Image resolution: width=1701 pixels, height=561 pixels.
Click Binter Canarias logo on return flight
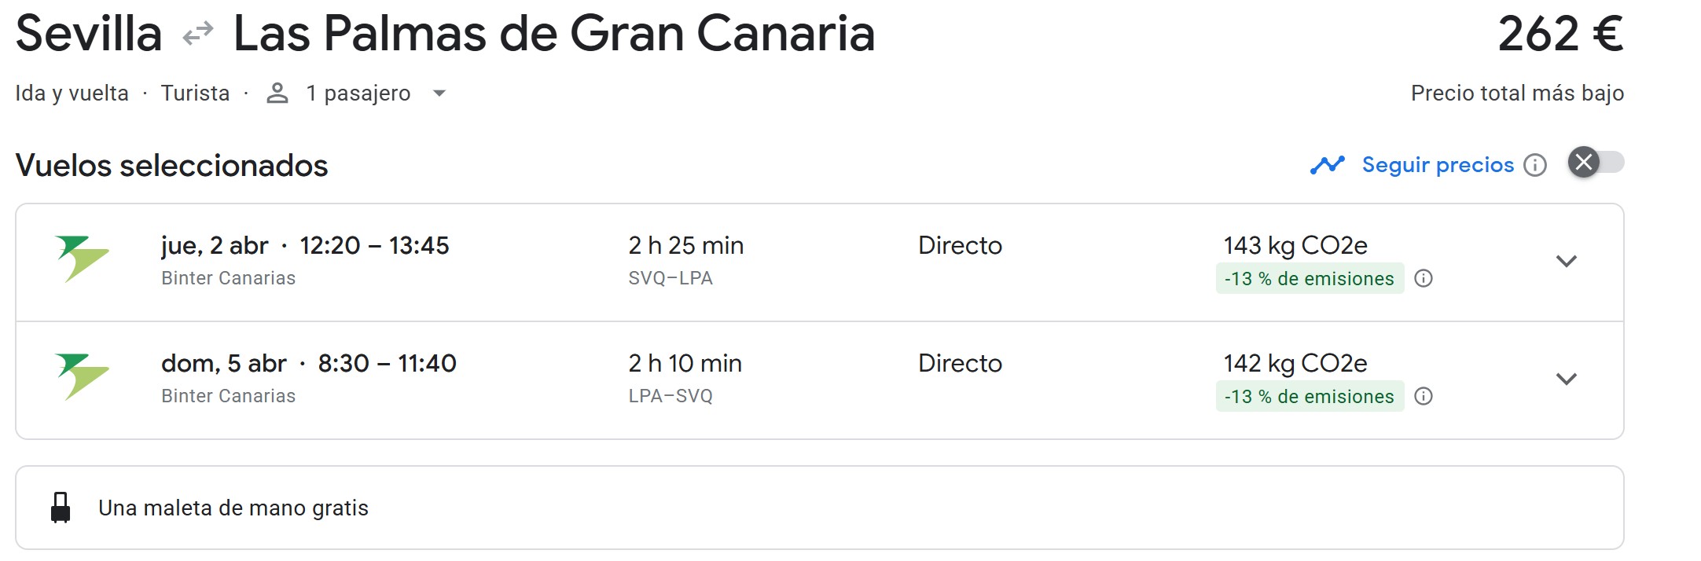(82, 376)
